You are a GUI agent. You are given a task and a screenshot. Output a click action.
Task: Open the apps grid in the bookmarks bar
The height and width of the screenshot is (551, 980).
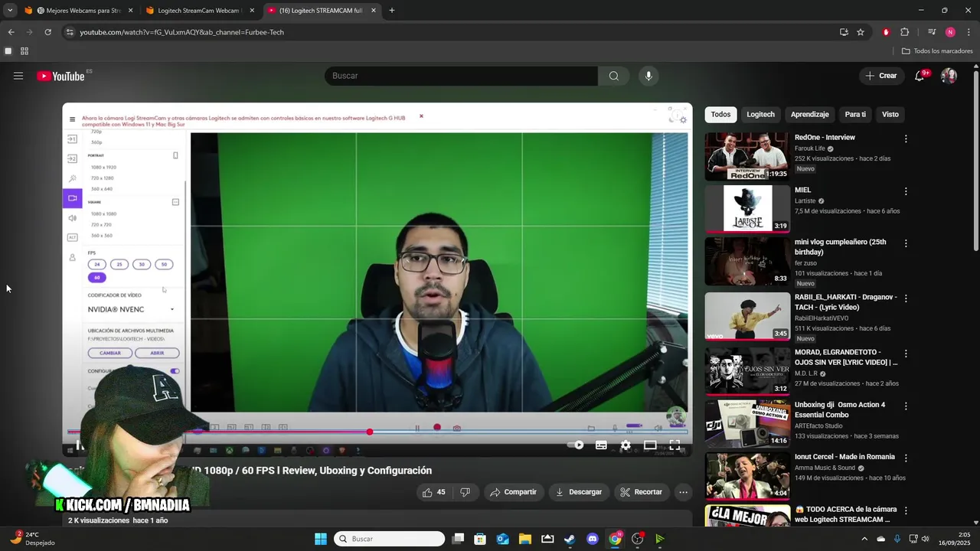point(24,51)
